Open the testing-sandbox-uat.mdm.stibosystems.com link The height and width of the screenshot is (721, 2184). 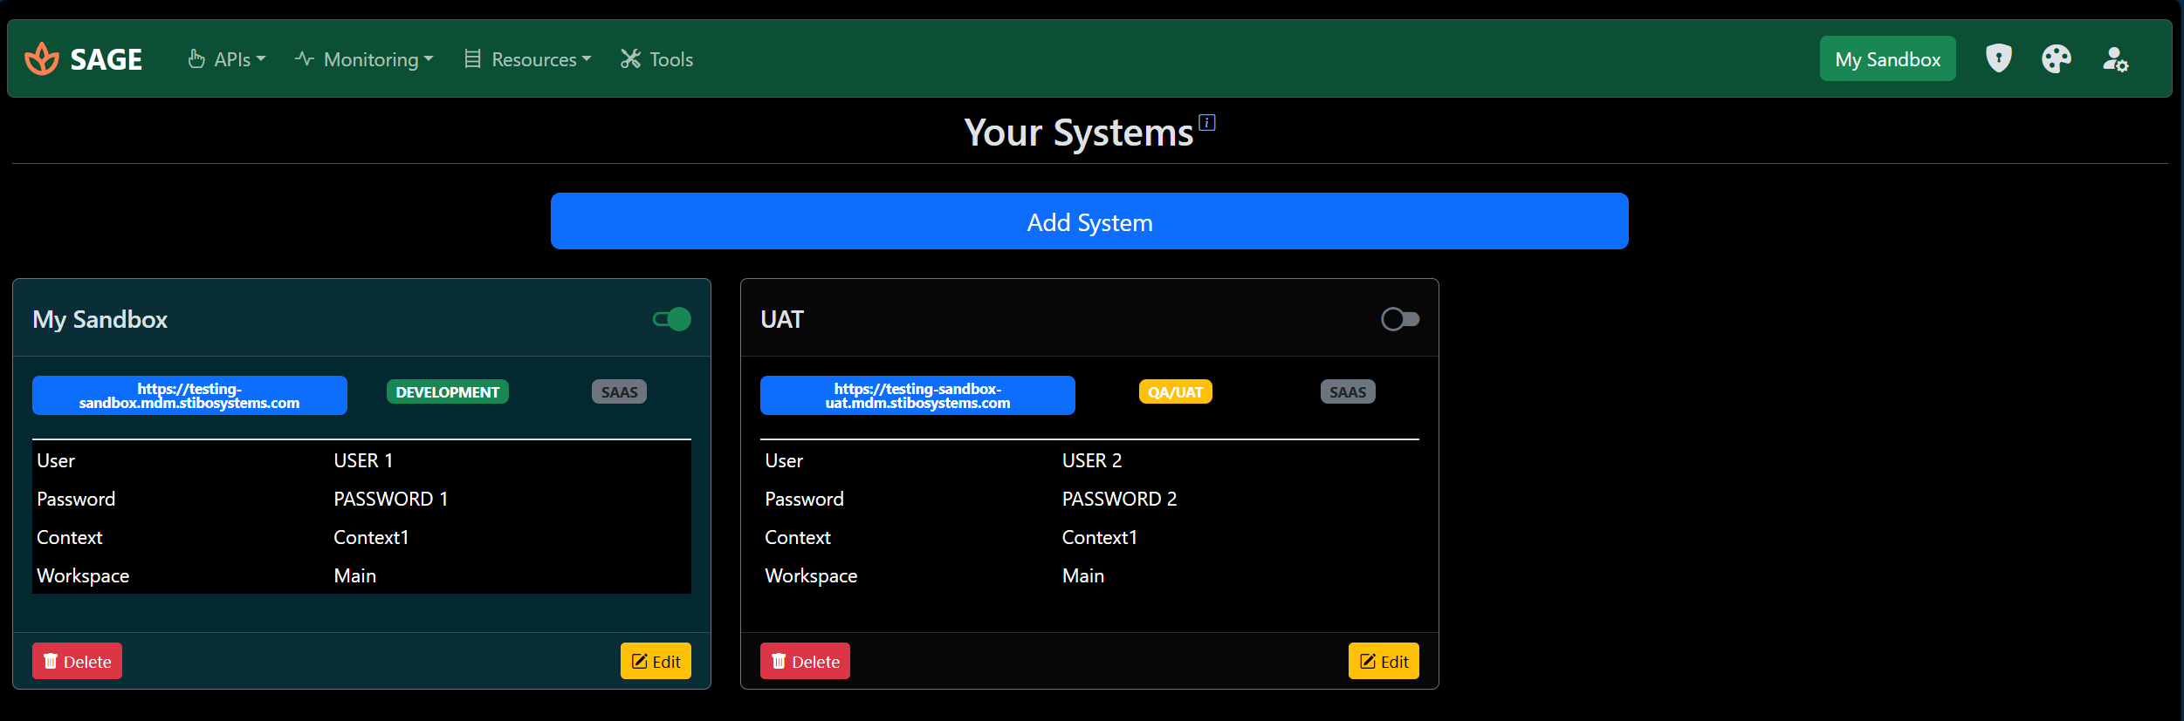coord(917,396)
